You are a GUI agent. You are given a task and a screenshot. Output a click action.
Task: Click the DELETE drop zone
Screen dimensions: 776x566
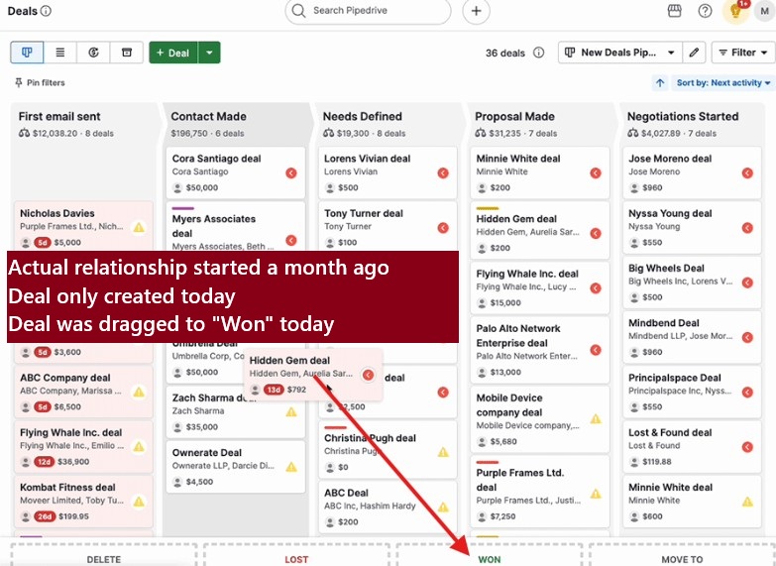pos(103,556)
